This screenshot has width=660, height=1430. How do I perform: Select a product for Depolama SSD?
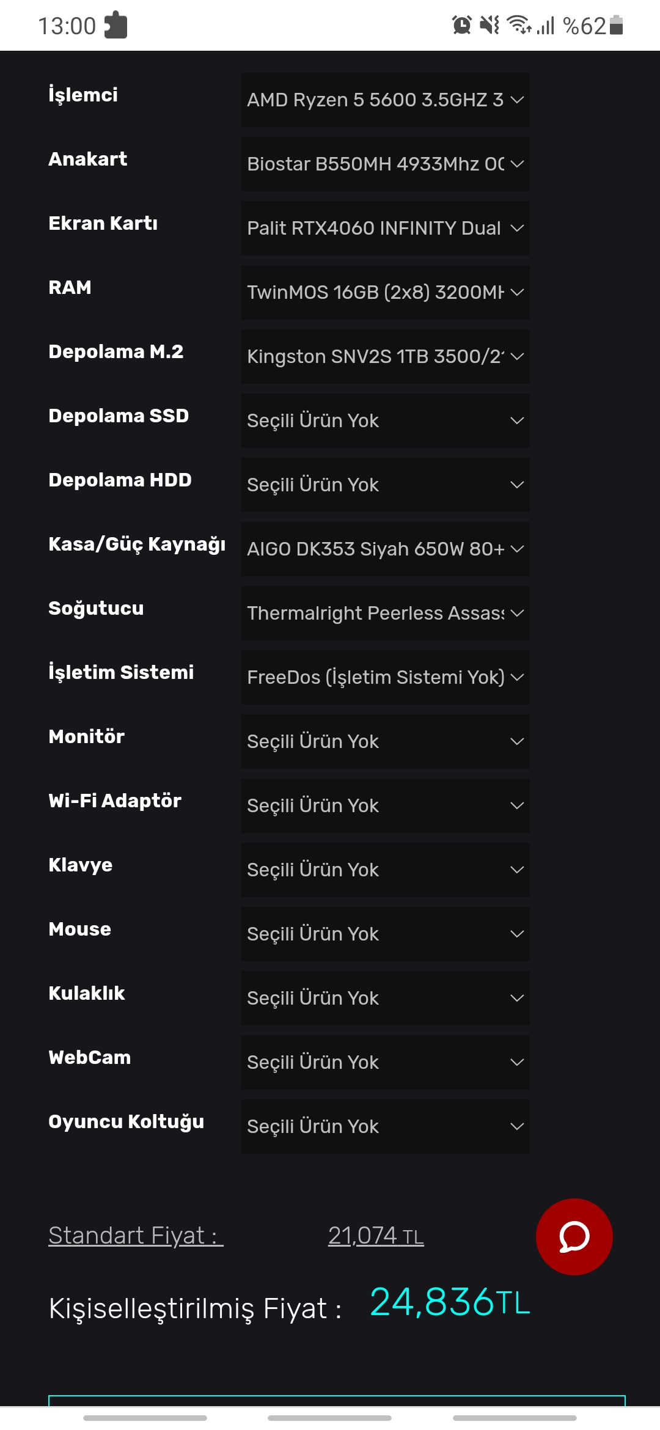[385, 420]
